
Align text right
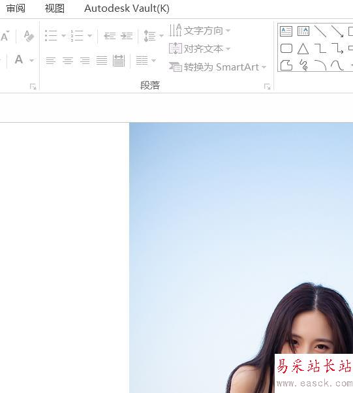coord(85,61)
